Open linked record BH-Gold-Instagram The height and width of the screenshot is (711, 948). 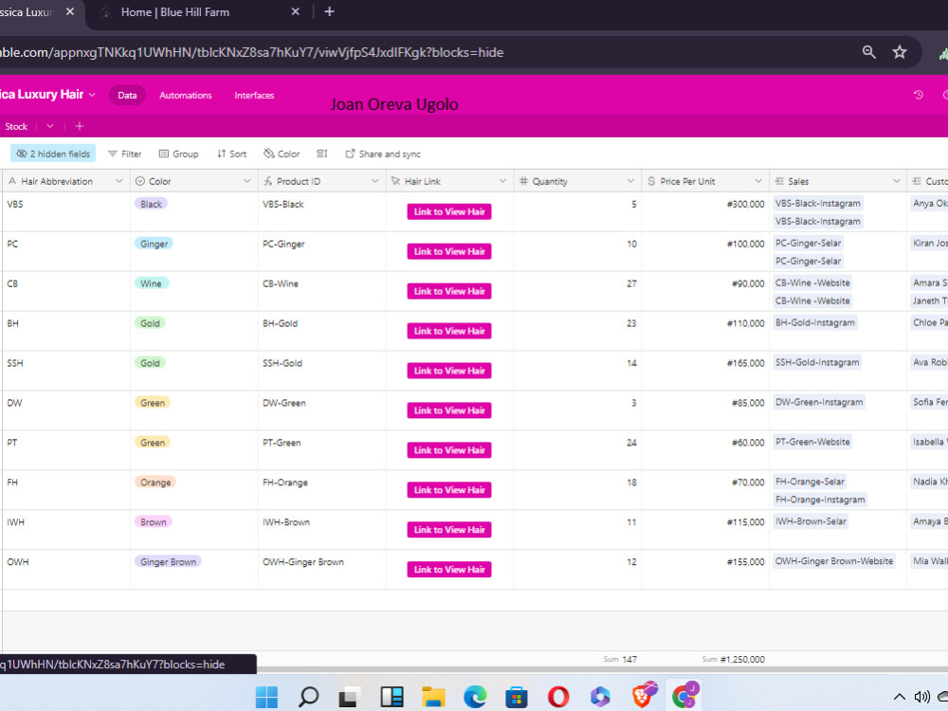coord(815,323)
